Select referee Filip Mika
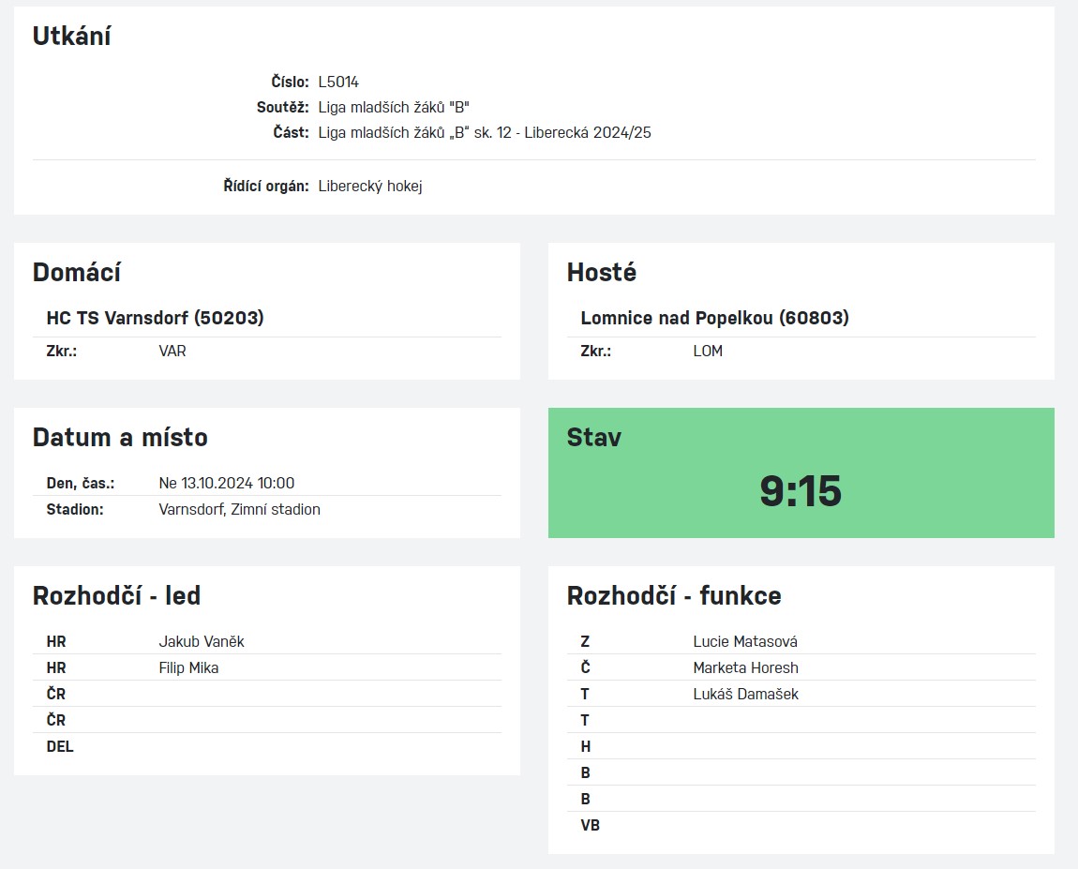 tap(188, 667)
